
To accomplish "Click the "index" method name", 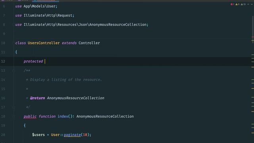I will tap(63, 116).
